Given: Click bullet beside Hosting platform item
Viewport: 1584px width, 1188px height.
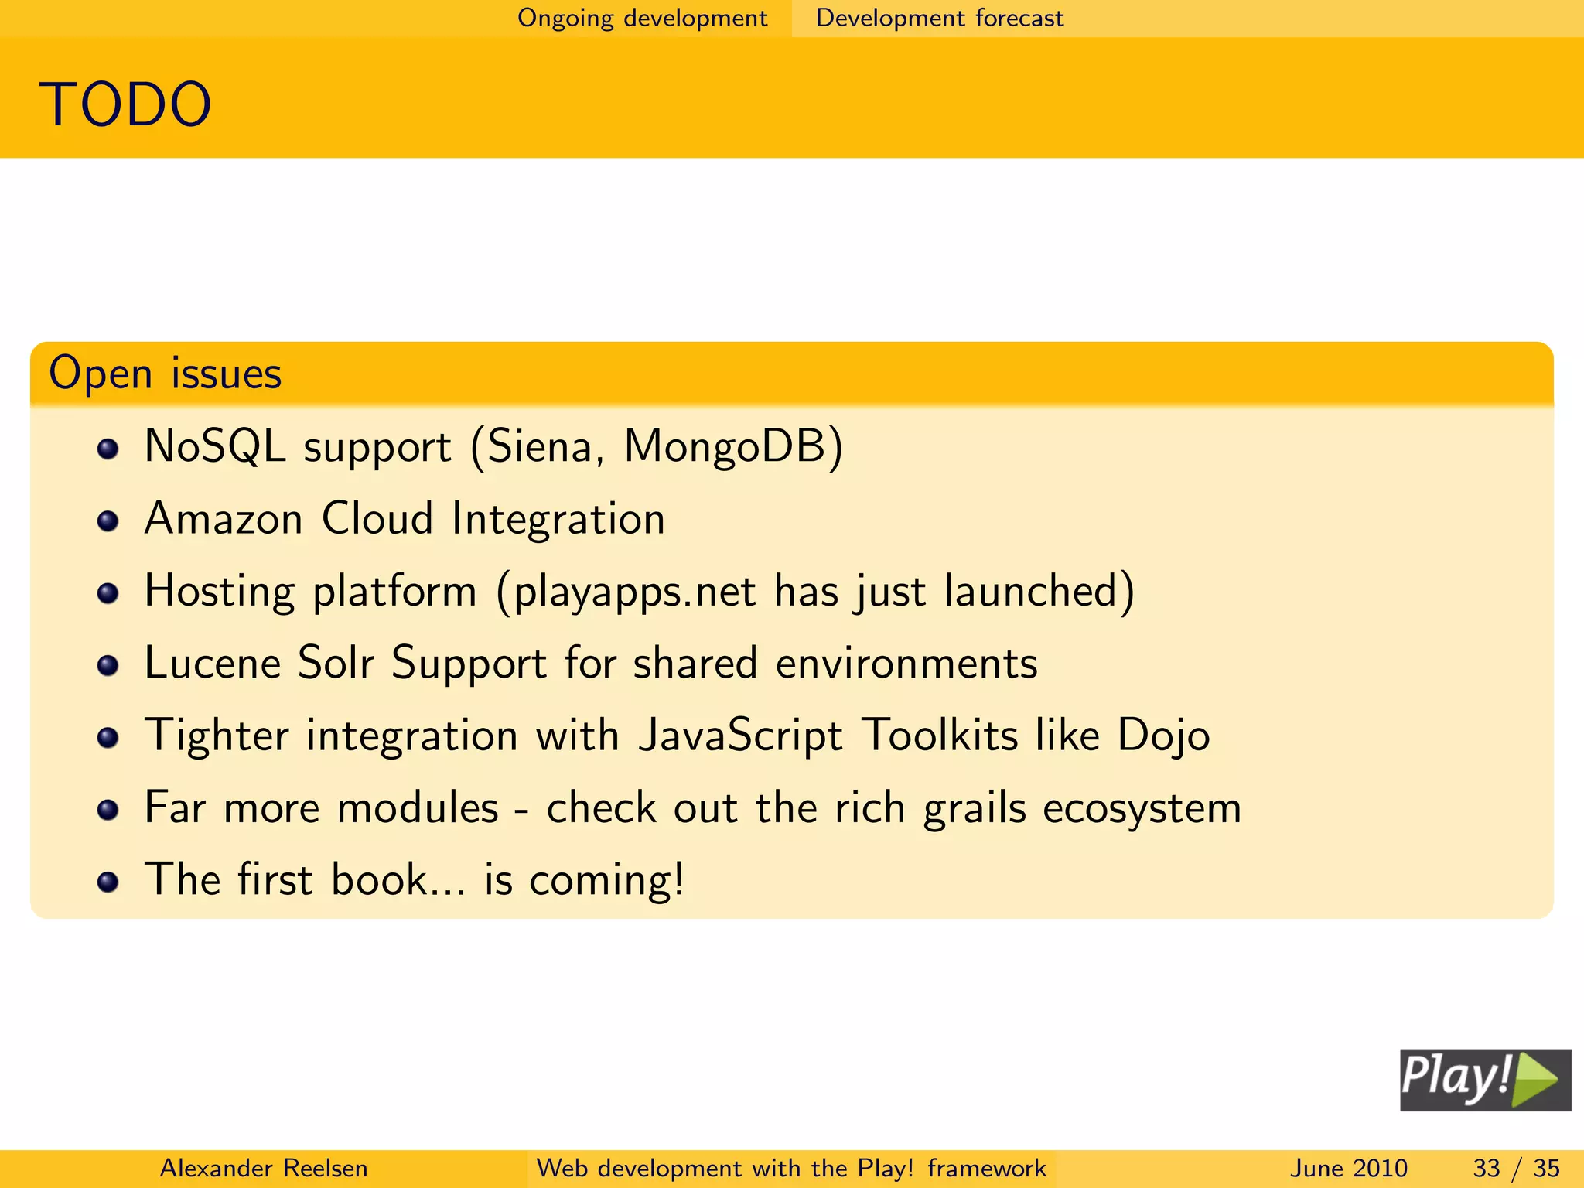Looking at the screenshot, I should click(x=108, y=593).
